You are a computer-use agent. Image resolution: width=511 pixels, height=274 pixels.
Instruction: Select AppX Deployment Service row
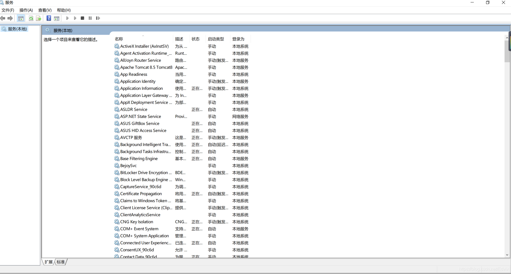(182, 102)
